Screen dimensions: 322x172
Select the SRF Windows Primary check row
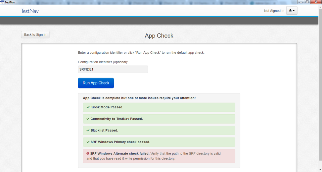tap(159, 142)
